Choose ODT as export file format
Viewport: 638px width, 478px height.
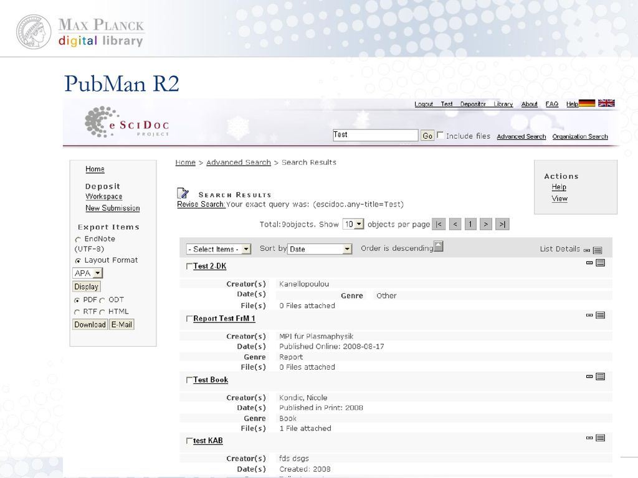click(103, 301)
